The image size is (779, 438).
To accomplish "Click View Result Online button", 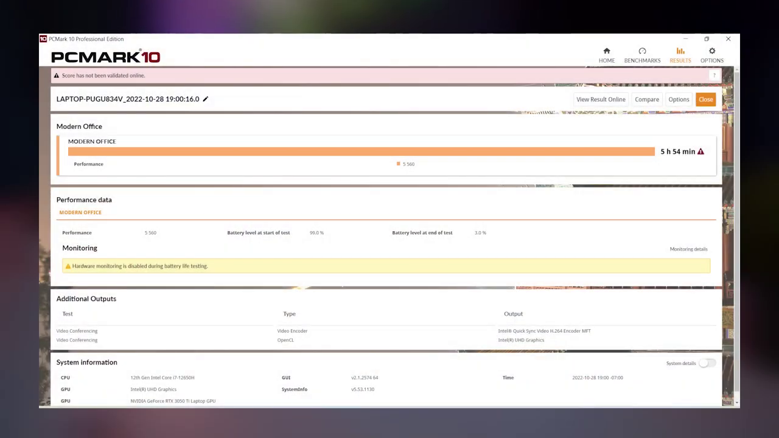I will tap(601, 99).
